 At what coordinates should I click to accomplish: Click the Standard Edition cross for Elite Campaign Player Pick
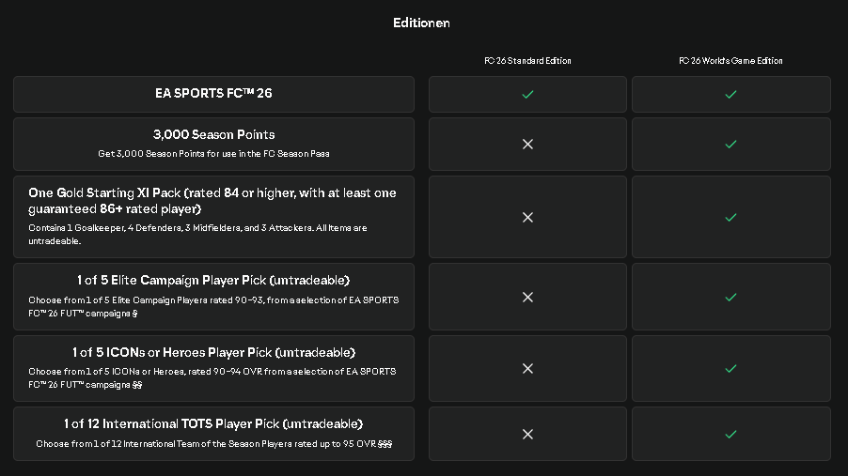coord(527,298)
